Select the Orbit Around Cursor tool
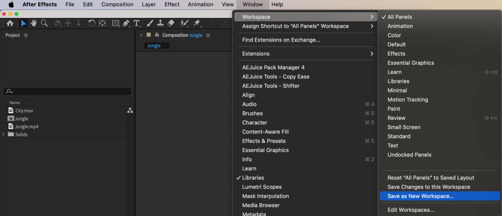The width and height of the screenshot is (502, 216). click(x=58, y=23)
